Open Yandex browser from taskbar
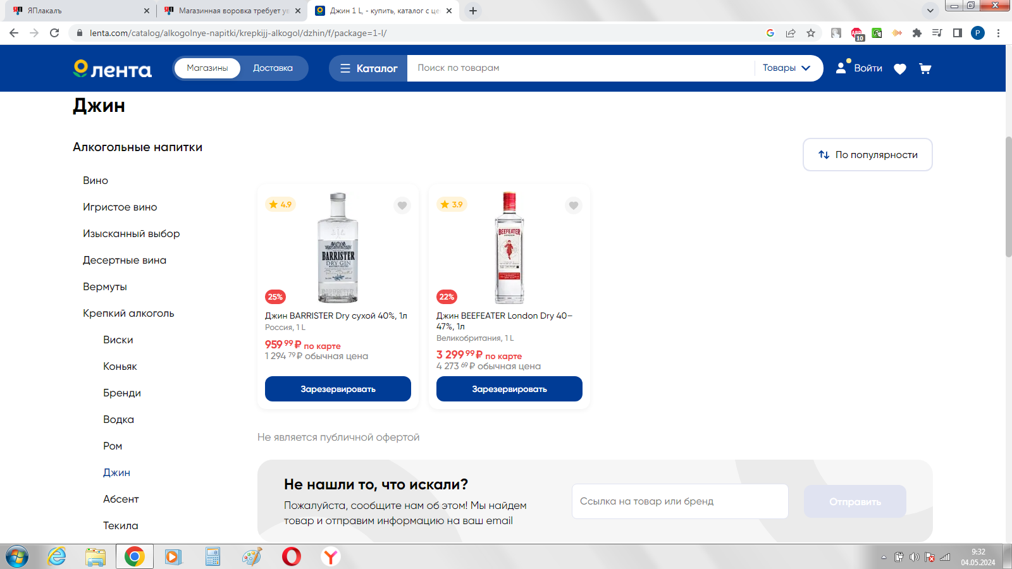 pyautogui.click(x=331, y=556)
